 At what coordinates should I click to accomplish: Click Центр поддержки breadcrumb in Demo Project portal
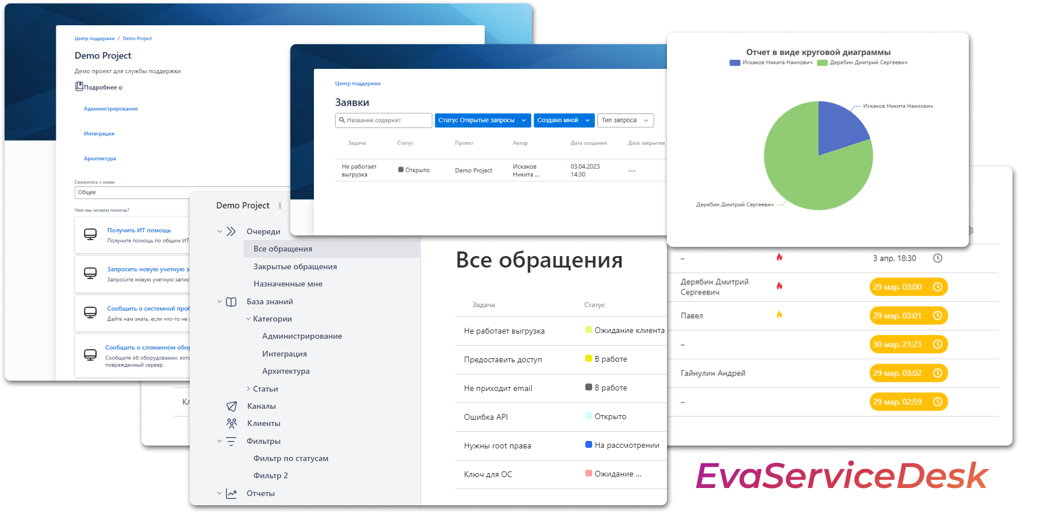94,38
